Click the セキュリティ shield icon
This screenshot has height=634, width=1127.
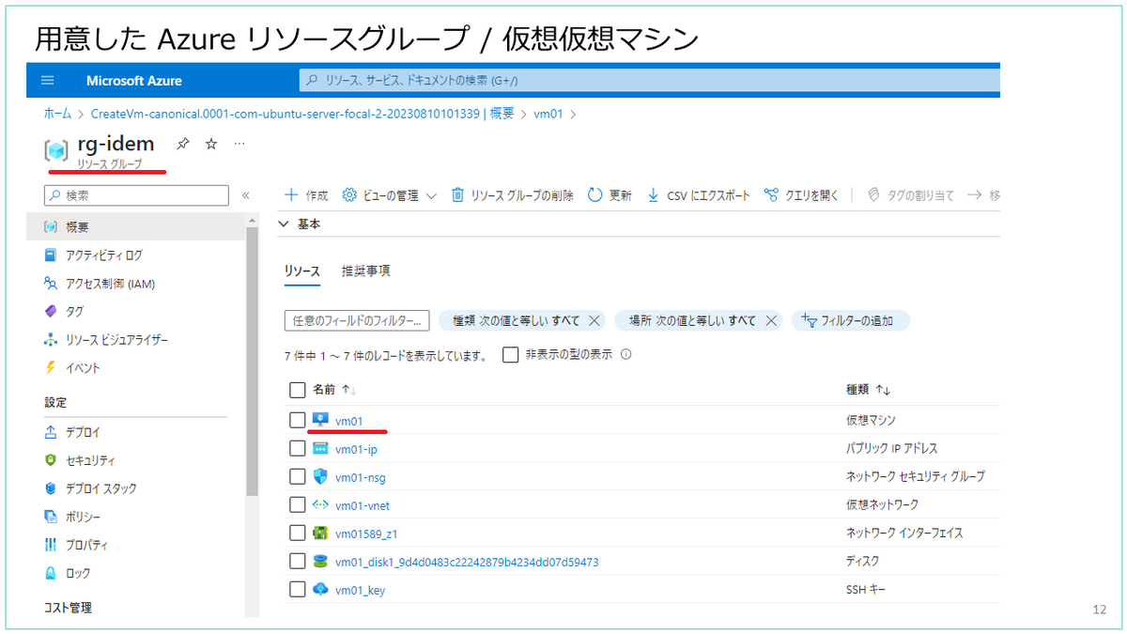(51, 460)
